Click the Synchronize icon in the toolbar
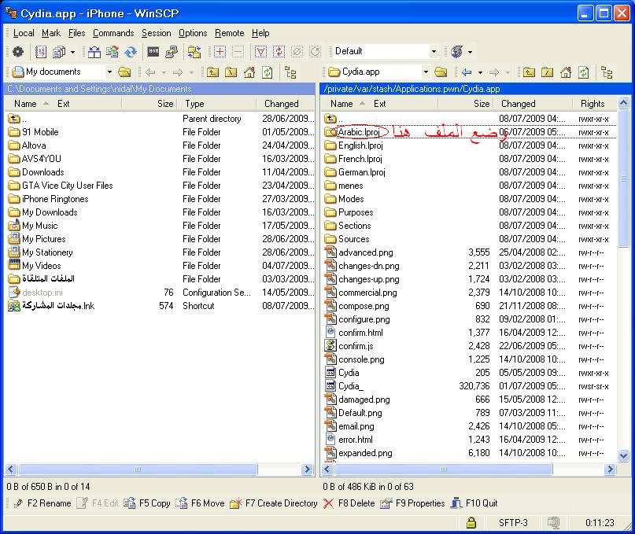 [x=131, y=52]
